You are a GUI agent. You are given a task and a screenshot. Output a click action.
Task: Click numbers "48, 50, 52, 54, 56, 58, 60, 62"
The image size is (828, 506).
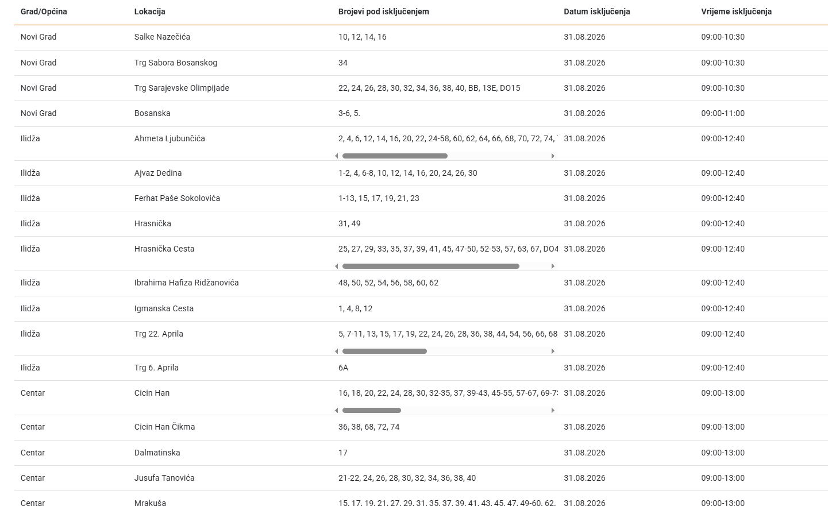point(388,283)
